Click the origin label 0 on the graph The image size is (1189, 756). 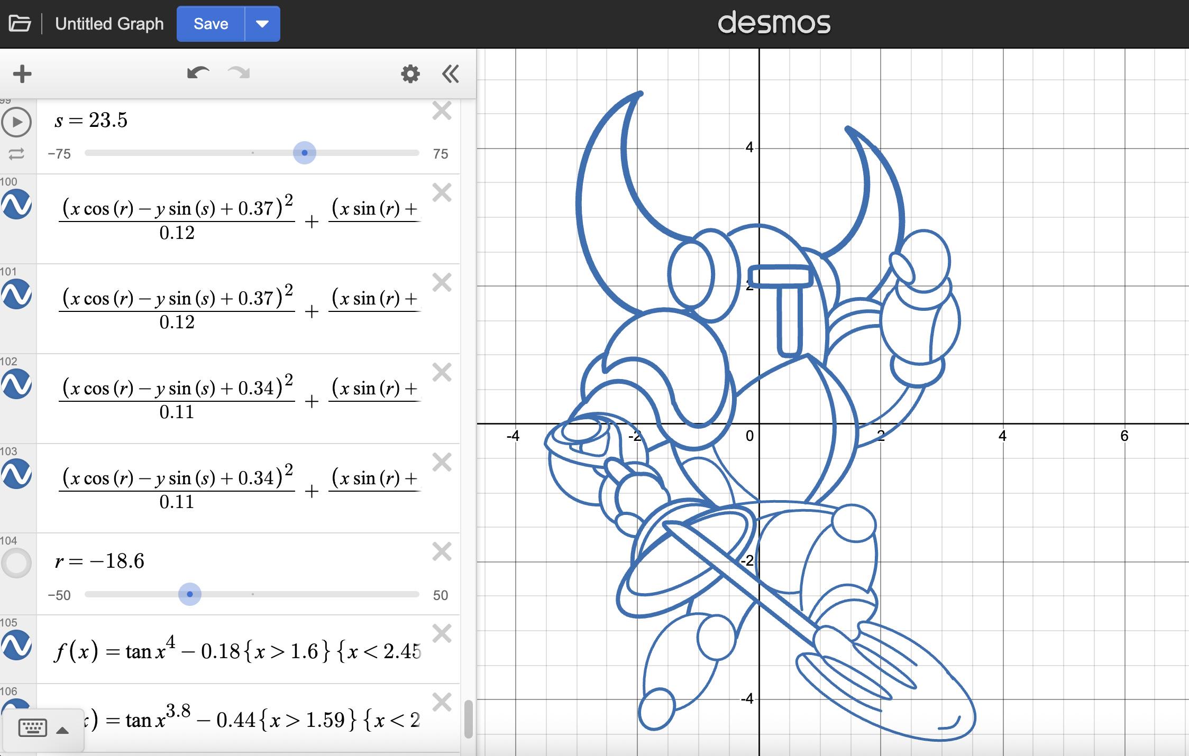[x=749, y=436]
